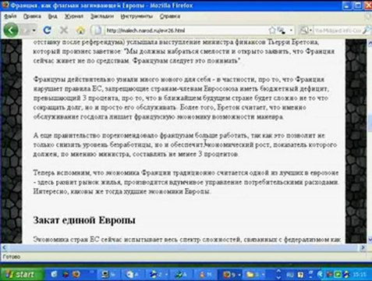Image resolution: width=372 pixels, height=281 pixels.
Task: Click the page identity icon beside the URL
Action: click(97, 30)
